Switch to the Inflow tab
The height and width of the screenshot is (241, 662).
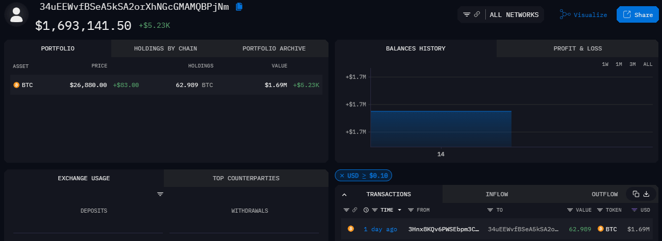click(x=497, y=194)
